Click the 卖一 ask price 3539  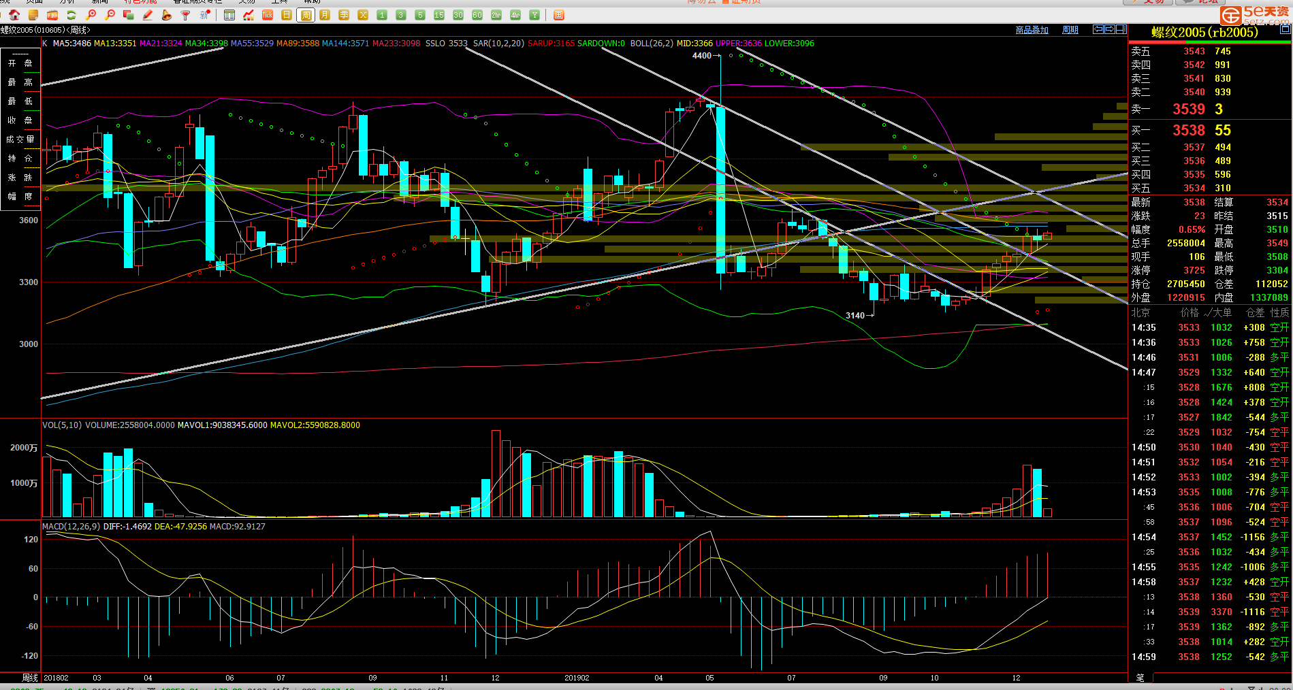[x=1189, y=109]
